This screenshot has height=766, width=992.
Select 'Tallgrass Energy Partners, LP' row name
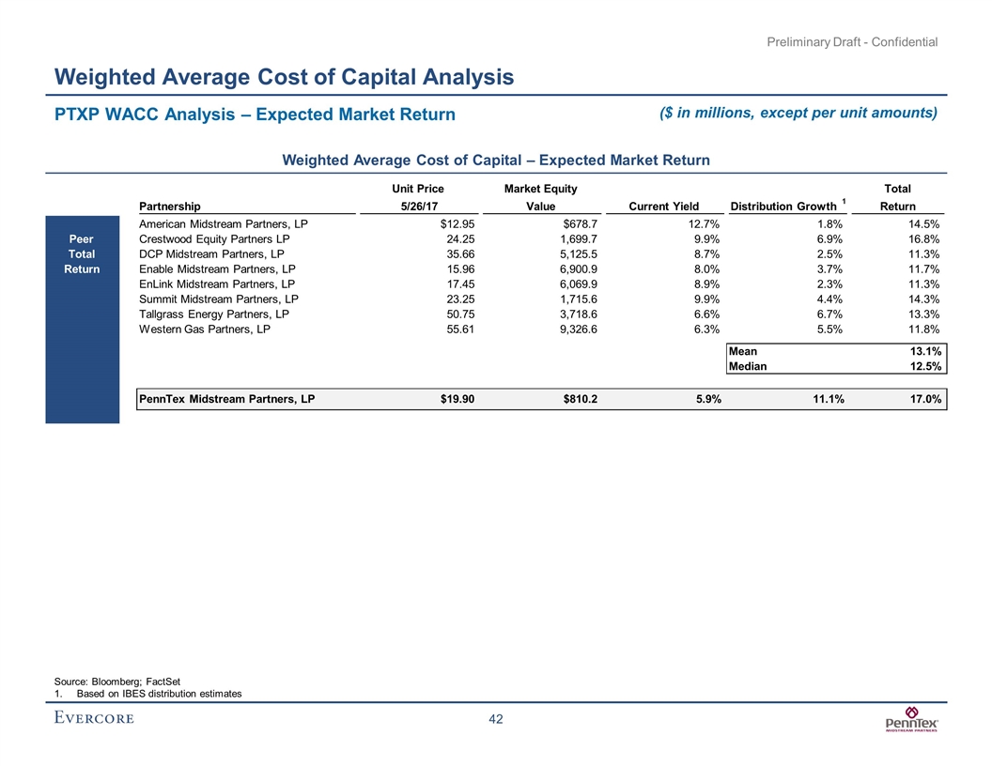(214, 314)
